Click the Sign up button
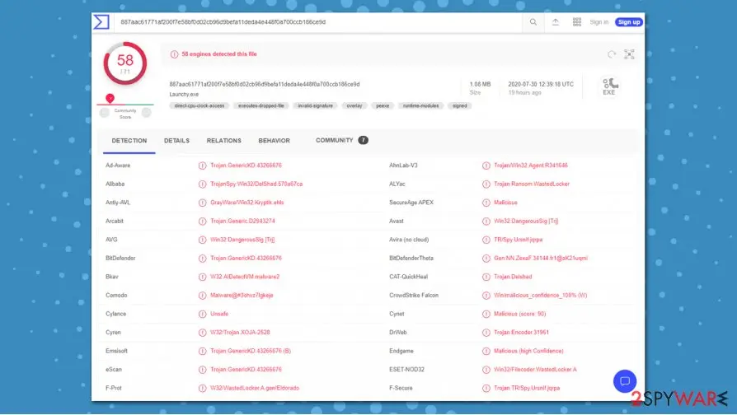Image resolution: width=737 pixels, height=415 pixels. pos(629,22)
